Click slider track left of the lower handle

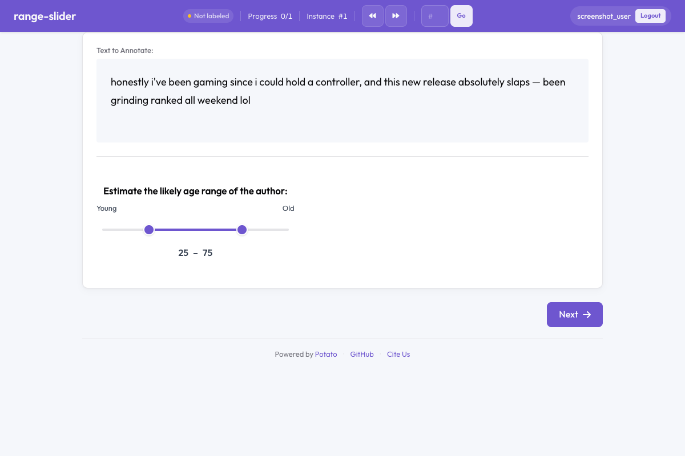click(x=123, y=230)
